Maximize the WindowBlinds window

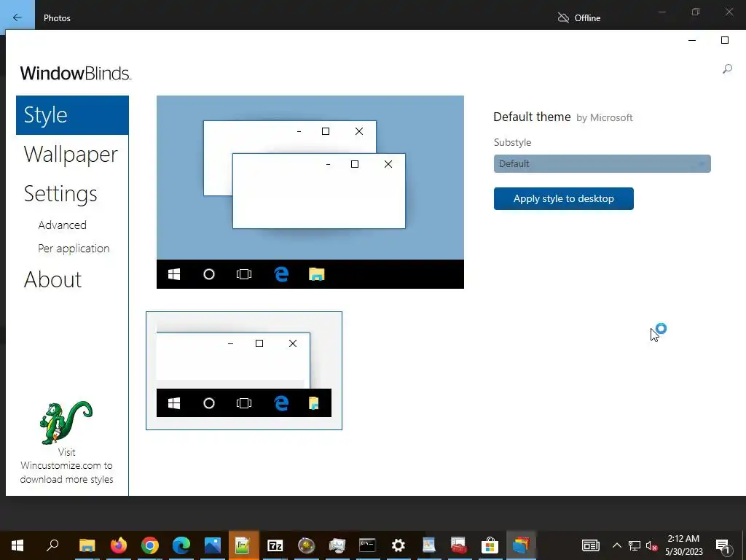725,41
